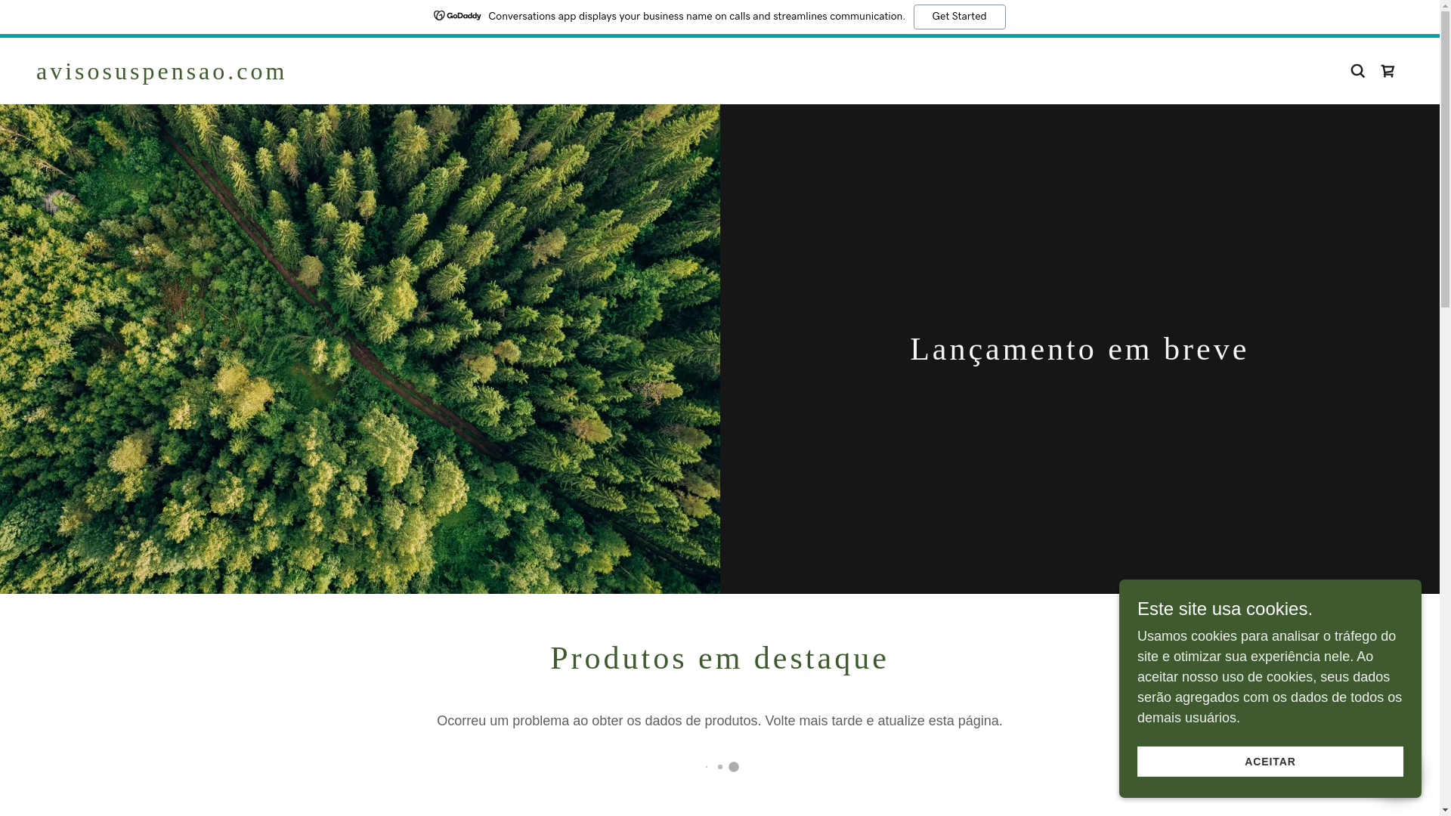Viewport: 1451px width, 816px height.
Task: Click the Conversations app promo text
Action: tap(696, 17)
